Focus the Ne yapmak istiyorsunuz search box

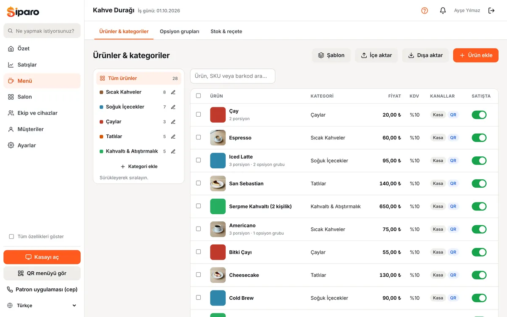[x=42, y=31]
